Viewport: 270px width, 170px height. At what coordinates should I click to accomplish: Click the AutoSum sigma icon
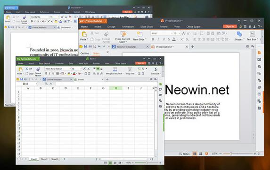[x=155, y=70]
